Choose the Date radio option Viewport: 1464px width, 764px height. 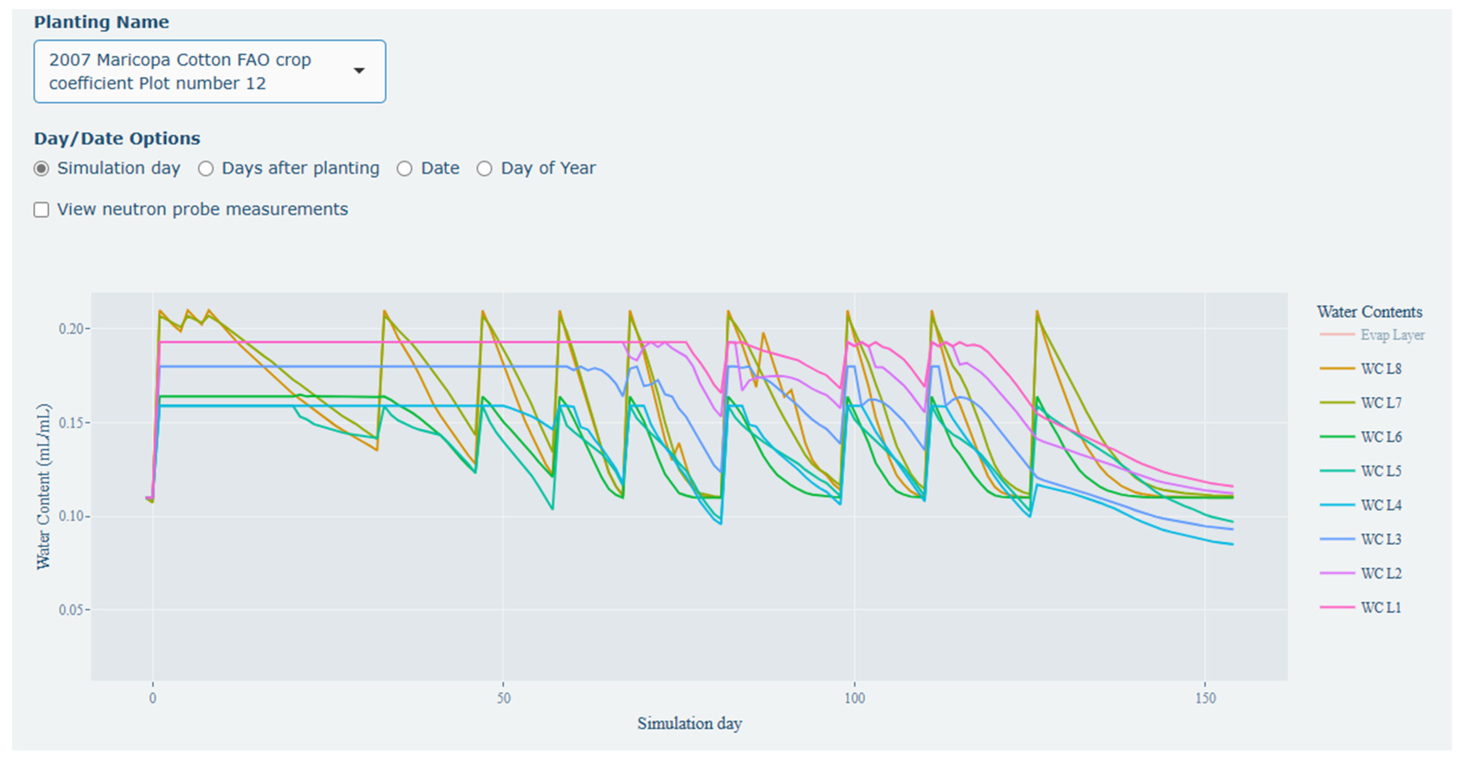(x=405, y=169)
